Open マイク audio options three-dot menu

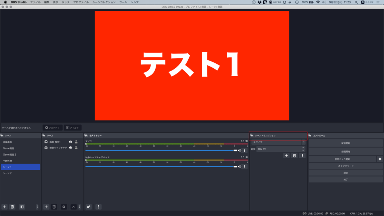(244, 150)
